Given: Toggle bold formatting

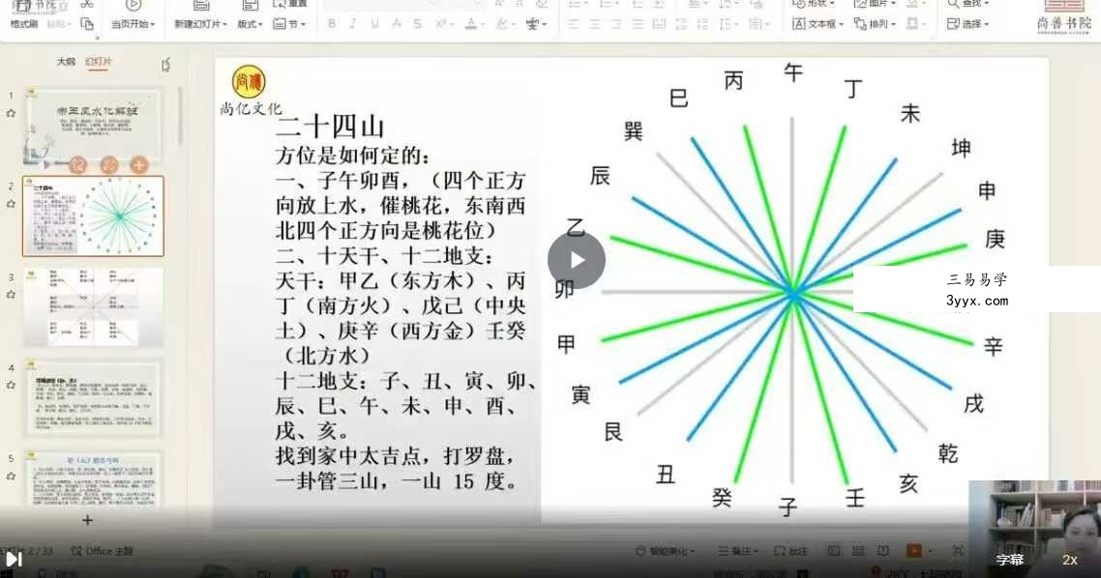Looking at the screenshot, I should pyautogui.click(x=332, y=24).
